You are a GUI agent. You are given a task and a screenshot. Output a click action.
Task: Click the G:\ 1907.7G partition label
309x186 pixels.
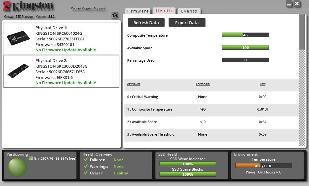click(55, 158)
